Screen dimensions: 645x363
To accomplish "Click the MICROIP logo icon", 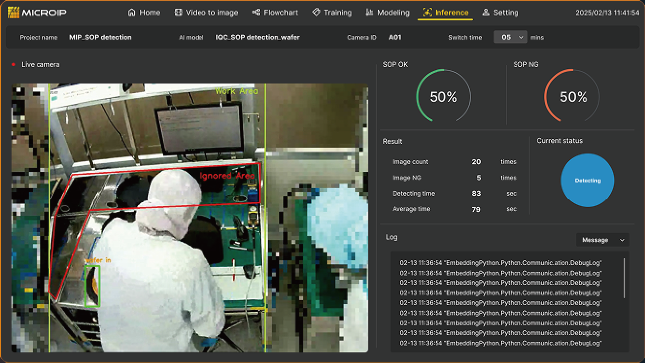I will click(x=14, y=13).
